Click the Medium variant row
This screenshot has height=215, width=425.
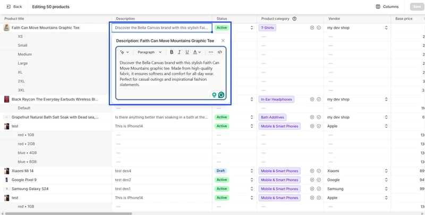click(56, 54)
